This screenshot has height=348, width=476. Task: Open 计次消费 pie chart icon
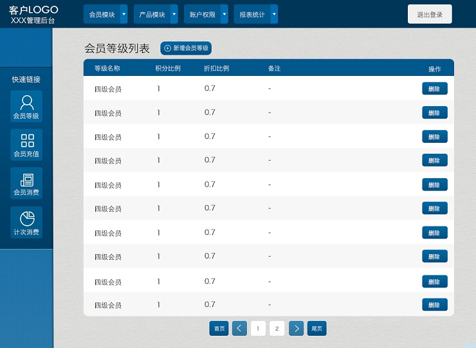[26, 223]
